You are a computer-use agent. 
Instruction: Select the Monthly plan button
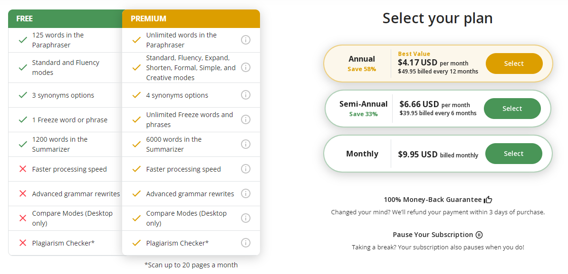513,154
